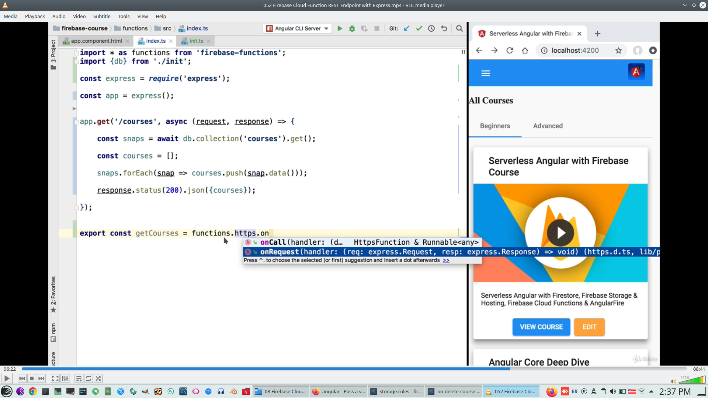Image resolution: width=708 pixels, height=398 pixels.
Task: Open extended settings equalizer icon
Action: pos(65,378)
